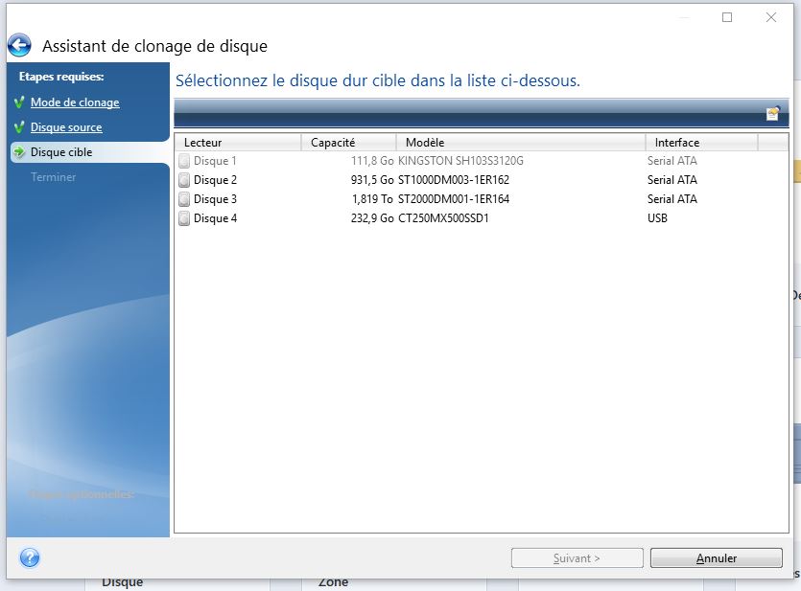Screen dimensions: 801x591
Task: Close the cloning wizard window
Action: [x=771, y=17]
